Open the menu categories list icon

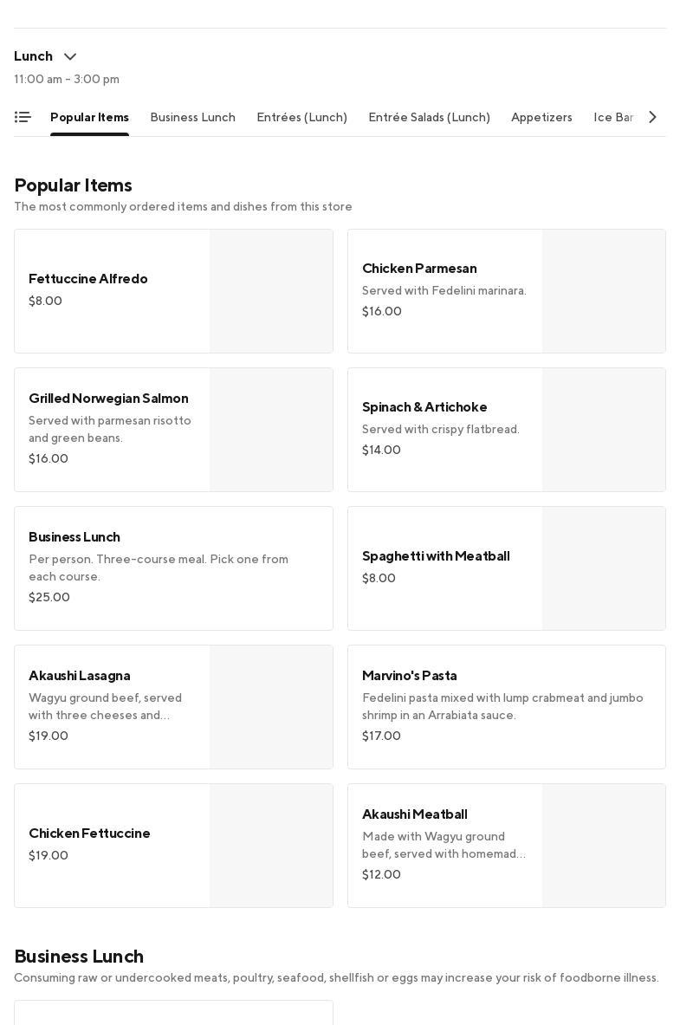point(23,117)
